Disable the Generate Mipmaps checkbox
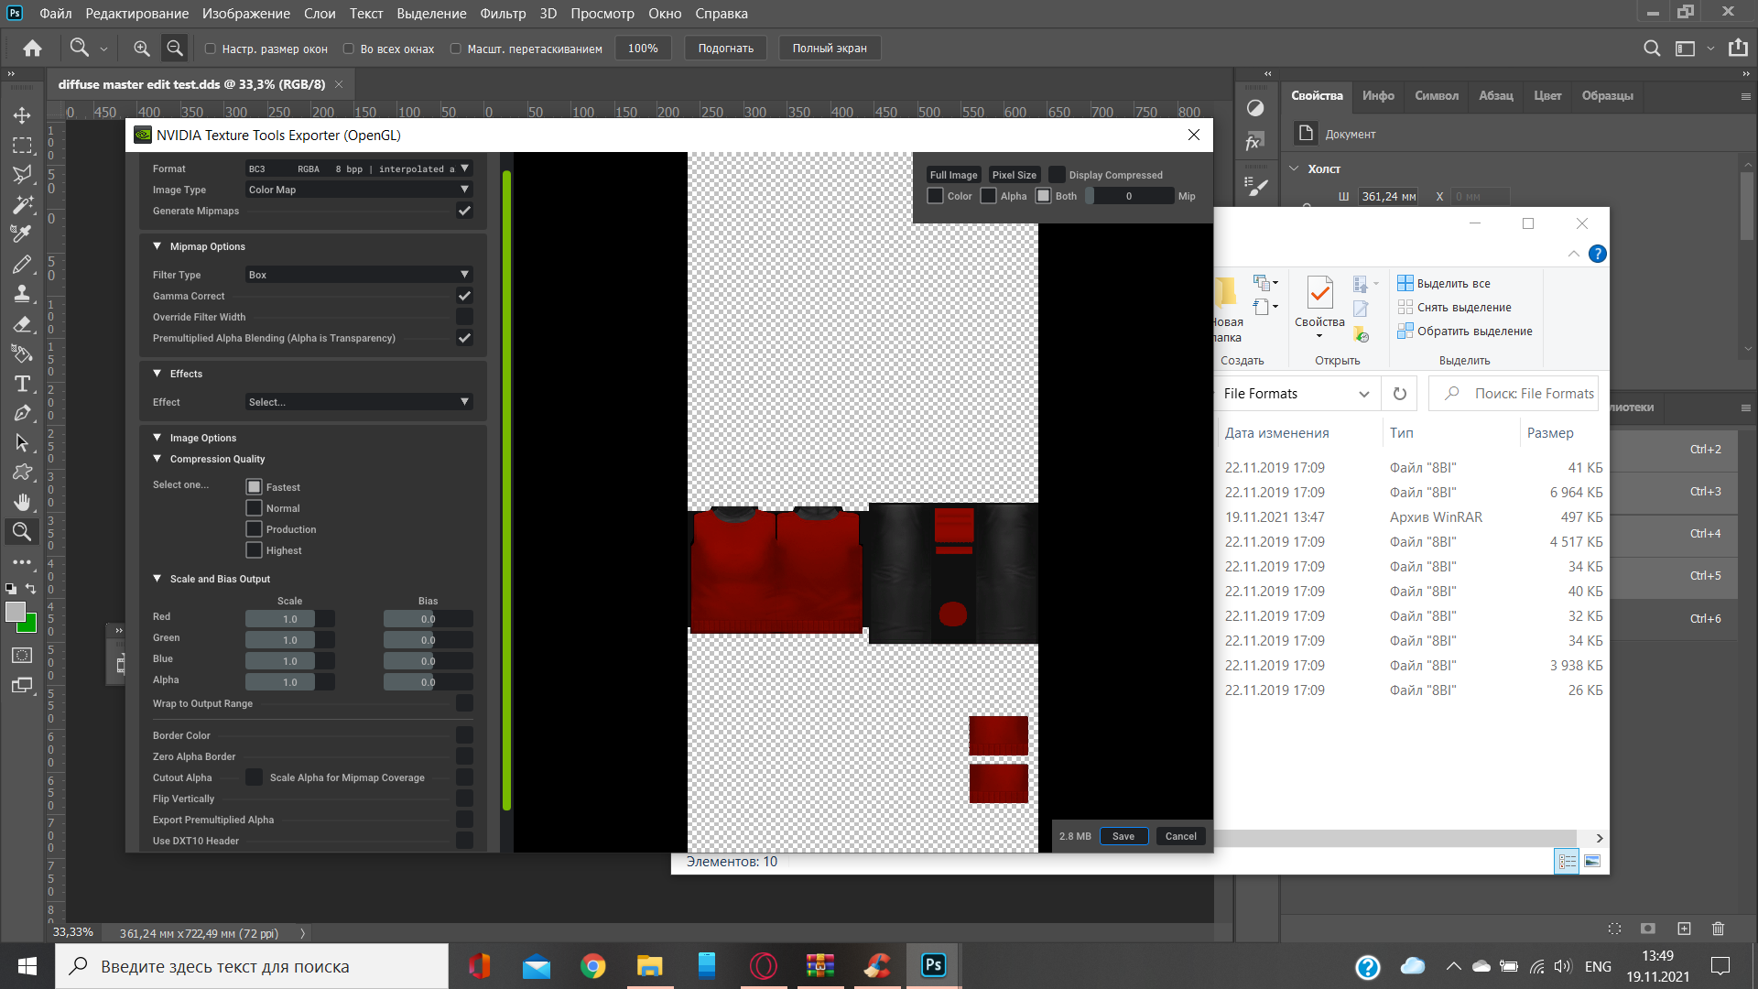Viewport: 1758px width, 989px height. pyautogui.click(x=464, y=211)
